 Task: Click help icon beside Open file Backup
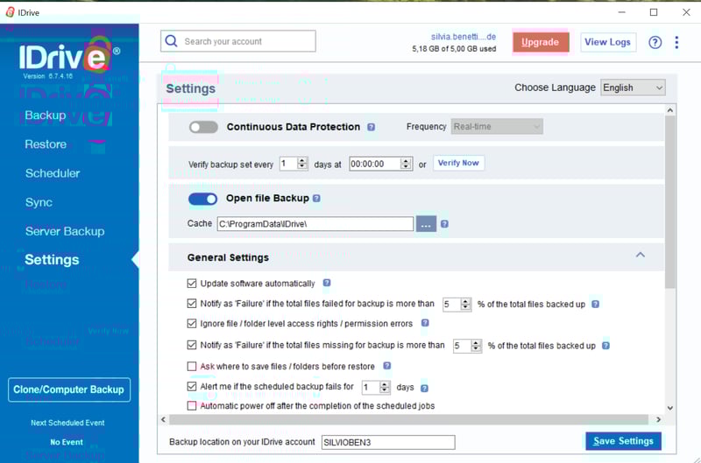(x=316, y=199)
